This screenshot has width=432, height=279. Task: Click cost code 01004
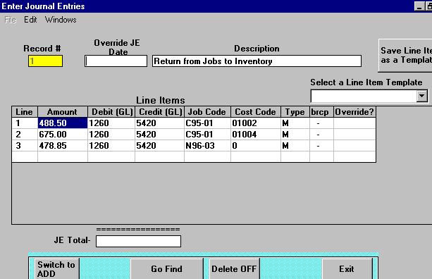(x=256, y=135)
